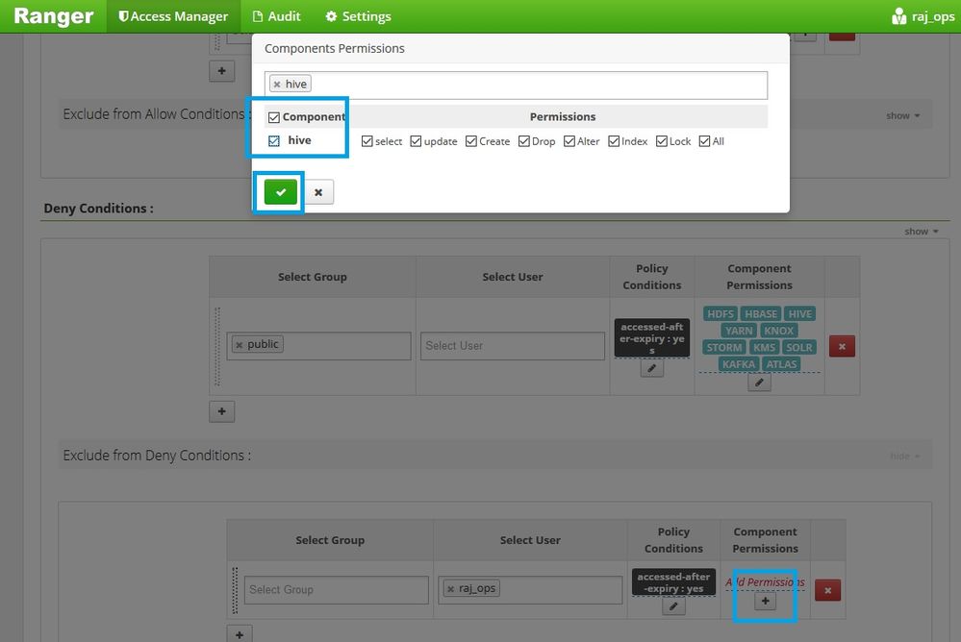Add permissions plus button for raj_ops row
The height and width of the screenshot is (642, 961).
[765, 601]
